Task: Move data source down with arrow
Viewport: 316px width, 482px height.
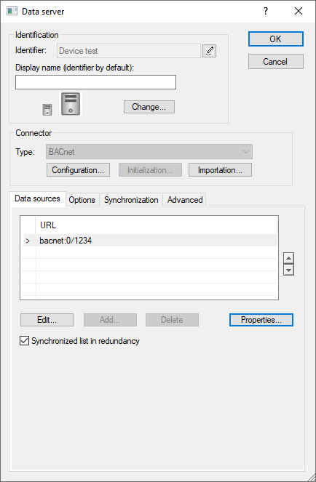Action: tap(288, 270)
